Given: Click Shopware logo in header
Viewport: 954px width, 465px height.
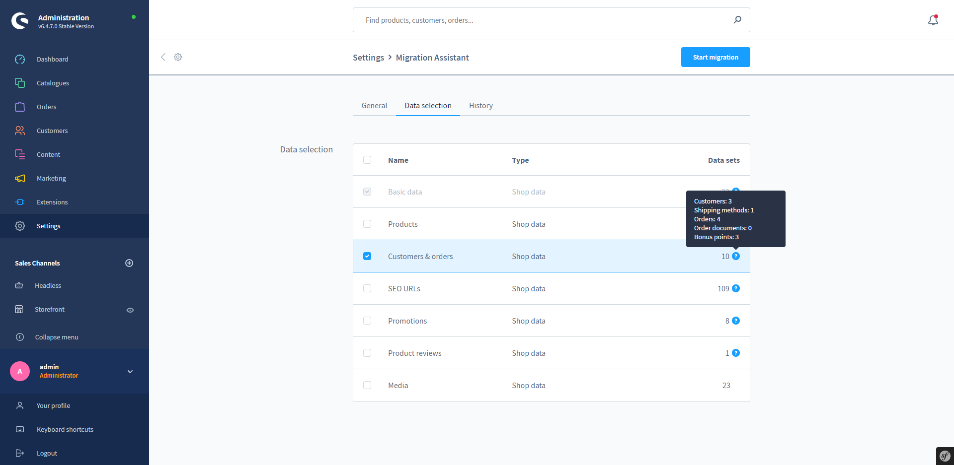Looking at the screenshot, I should pos(20,21).
